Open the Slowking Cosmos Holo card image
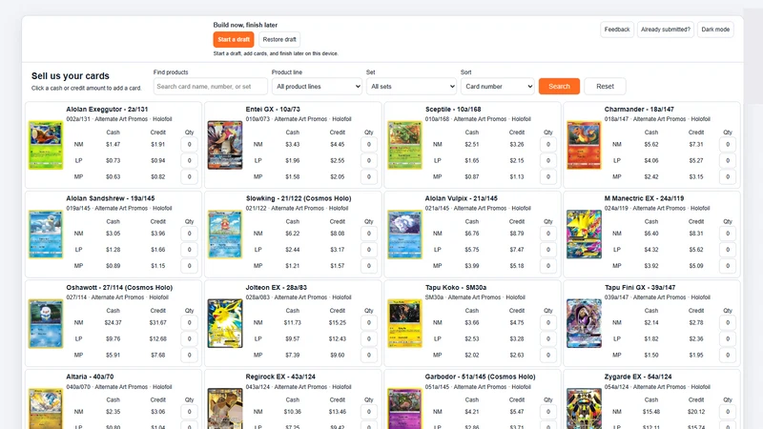Screen dimensions: 763x429 point(225,234)
